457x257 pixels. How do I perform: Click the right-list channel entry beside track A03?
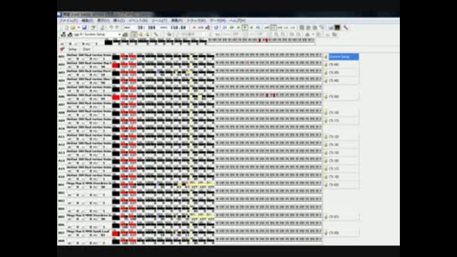(341, 72)
